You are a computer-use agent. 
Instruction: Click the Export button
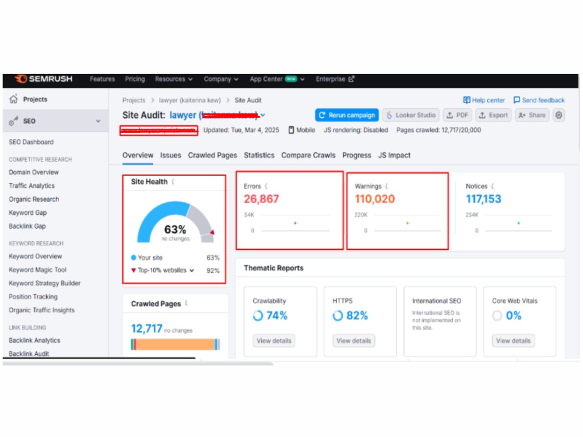493,115
